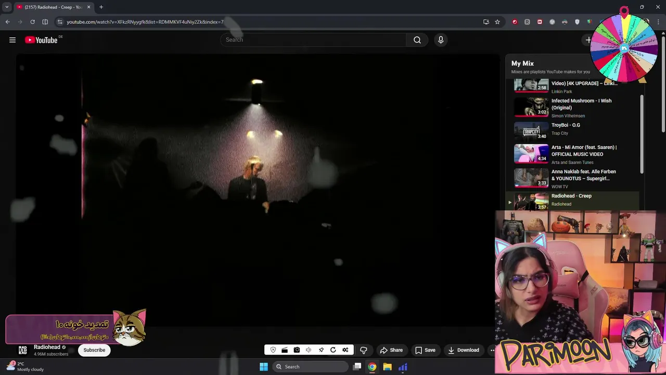Open the YouTube hamburger guide menu
Viewport: 666px width, 375px height.
[12, 40]
